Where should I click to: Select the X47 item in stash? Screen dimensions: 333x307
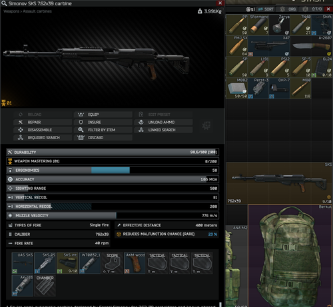pos(269,46)
